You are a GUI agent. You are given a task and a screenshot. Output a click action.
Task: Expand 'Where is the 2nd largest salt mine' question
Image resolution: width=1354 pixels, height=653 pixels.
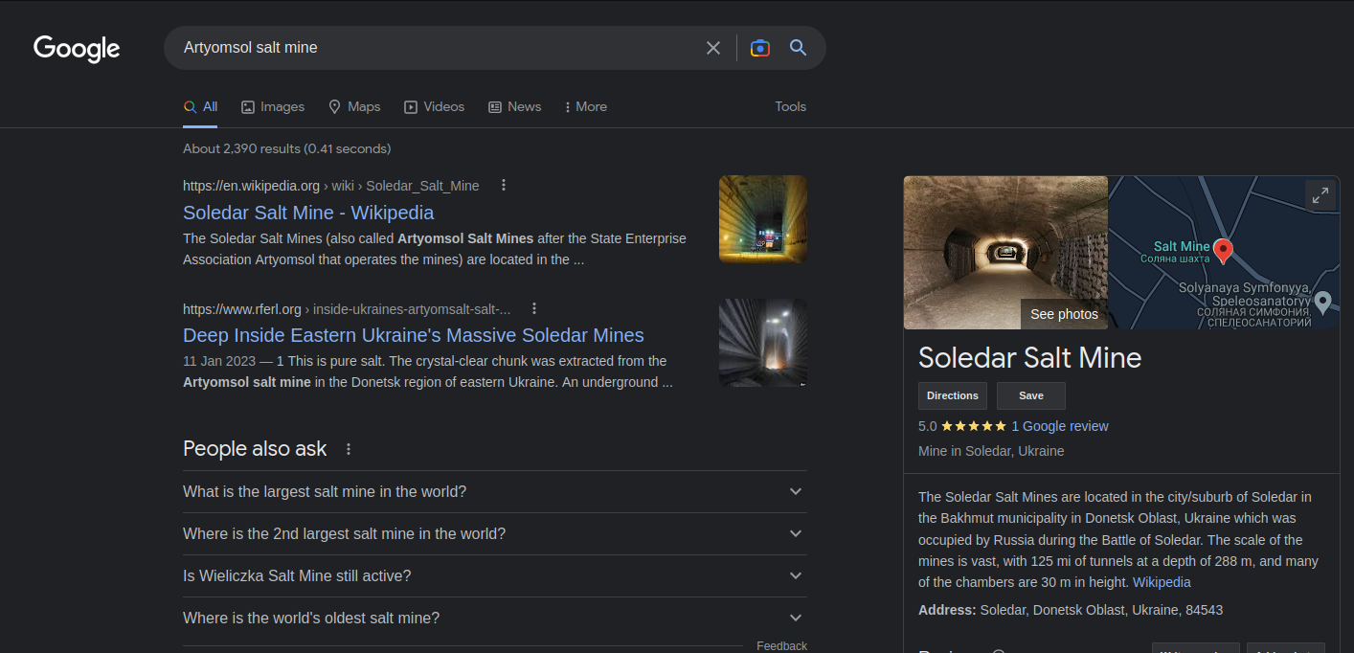(x=495, y=534)
